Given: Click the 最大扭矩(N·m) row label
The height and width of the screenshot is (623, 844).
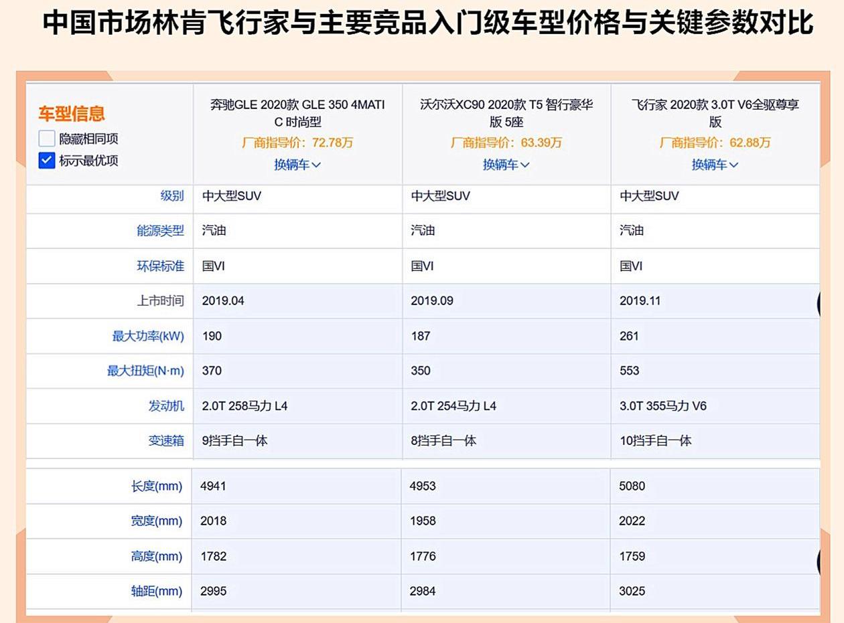Looking at the screenshot, I should point(145,371).
